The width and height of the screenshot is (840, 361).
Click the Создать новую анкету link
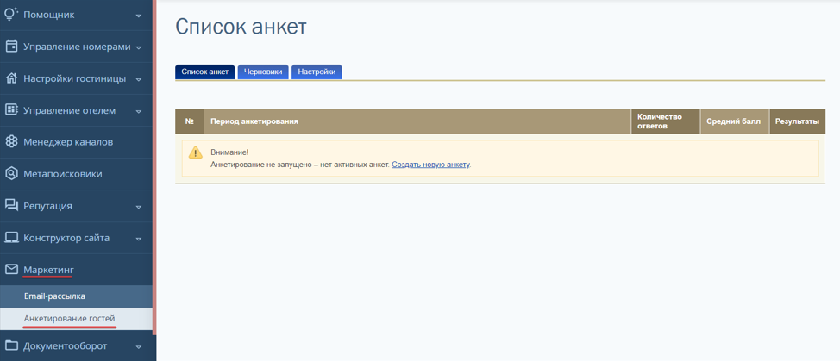pyautogui.click(x=430, y=165)
